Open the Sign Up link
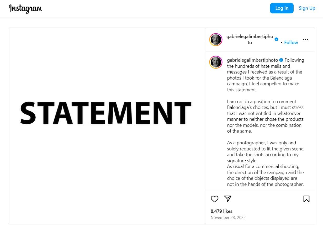 (307, 8)
